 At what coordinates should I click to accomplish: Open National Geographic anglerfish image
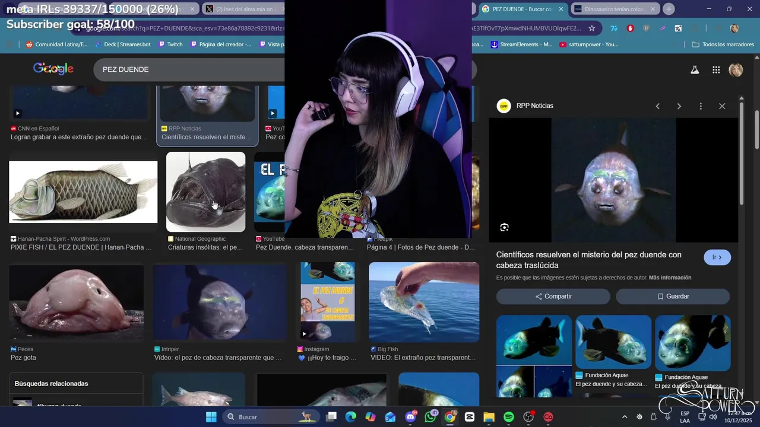pos(205,192)
